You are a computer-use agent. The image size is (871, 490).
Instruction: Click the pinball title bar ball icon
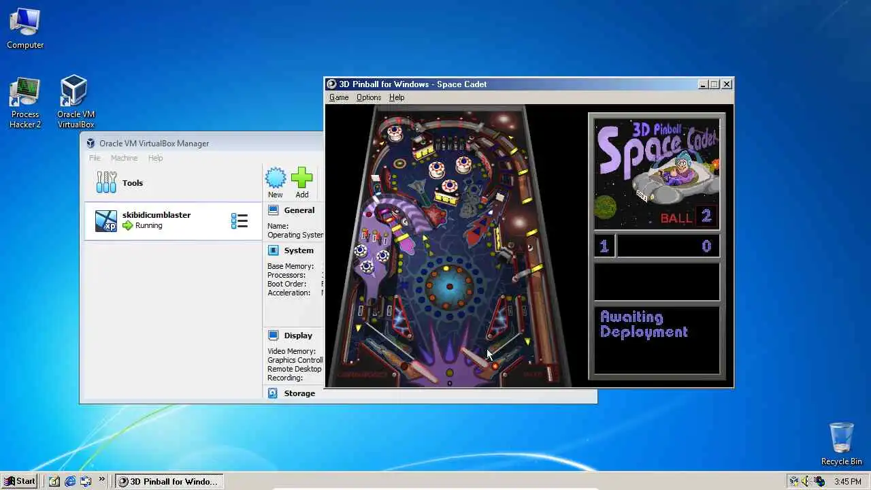coord(332,84)
